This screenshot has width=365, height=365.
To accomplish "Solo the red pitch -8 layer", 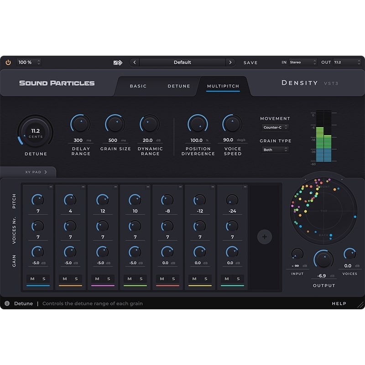I will (173, 279).
